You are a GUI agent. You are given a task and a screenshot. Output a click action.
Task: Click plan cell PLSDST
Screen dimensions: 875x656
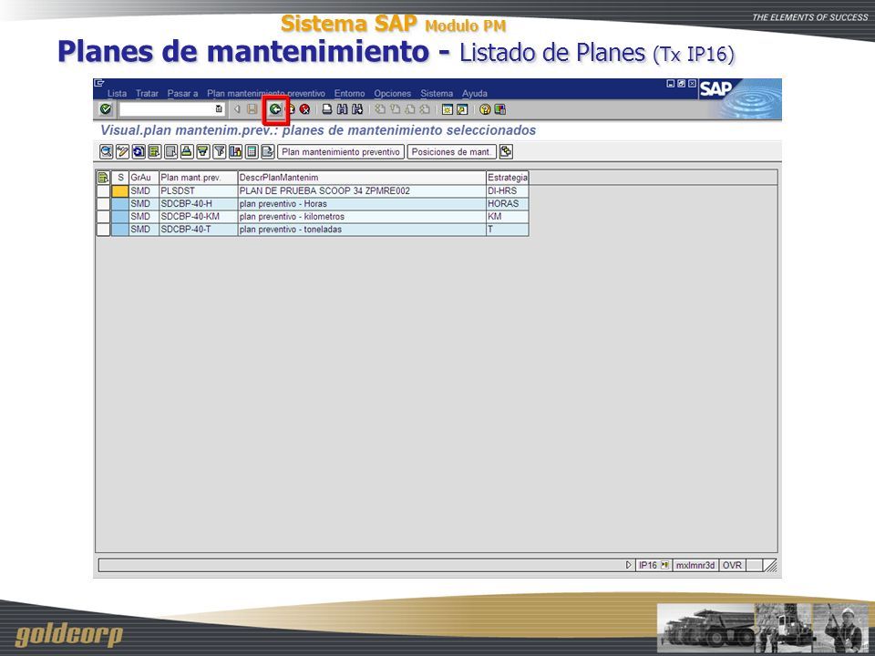click(198, 190)
